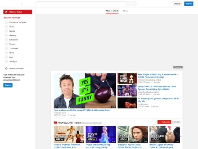Click Browse channels link
The width and height of the screenshot is (198, 149).
click(x=16, y=68)
